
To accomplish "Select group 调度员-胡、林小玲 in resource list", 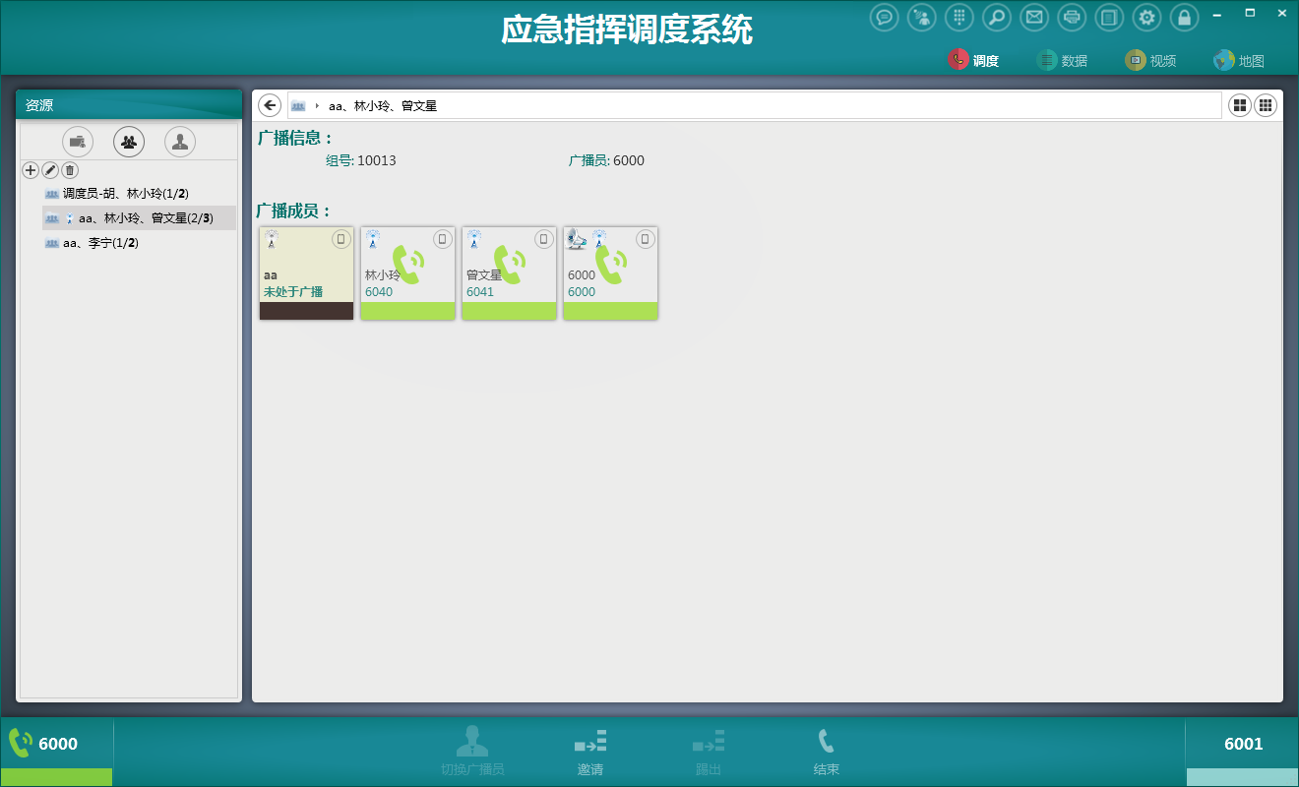I will (x=125, y=194).
